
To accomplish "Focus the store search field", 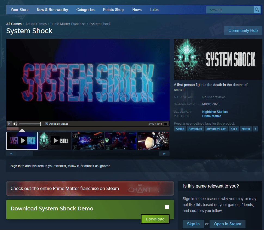I will click(230, 10).
